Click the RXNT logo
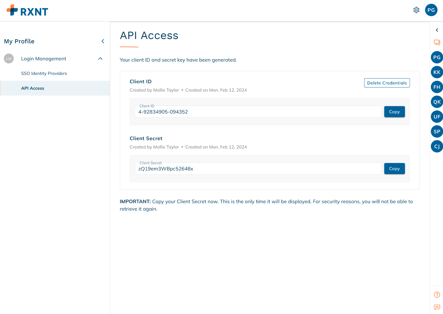 27,10
